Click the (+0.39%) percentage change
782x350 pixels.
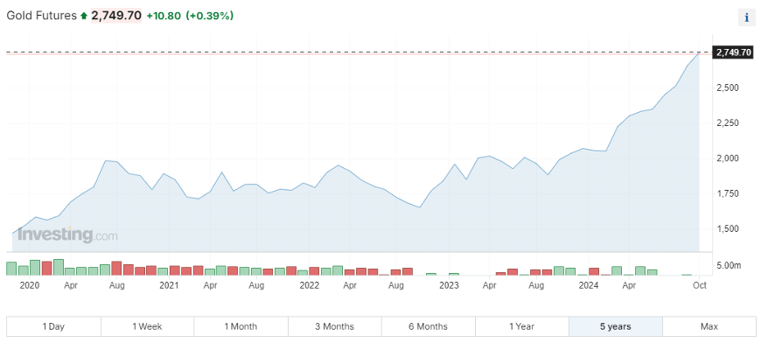coord(210,16)
